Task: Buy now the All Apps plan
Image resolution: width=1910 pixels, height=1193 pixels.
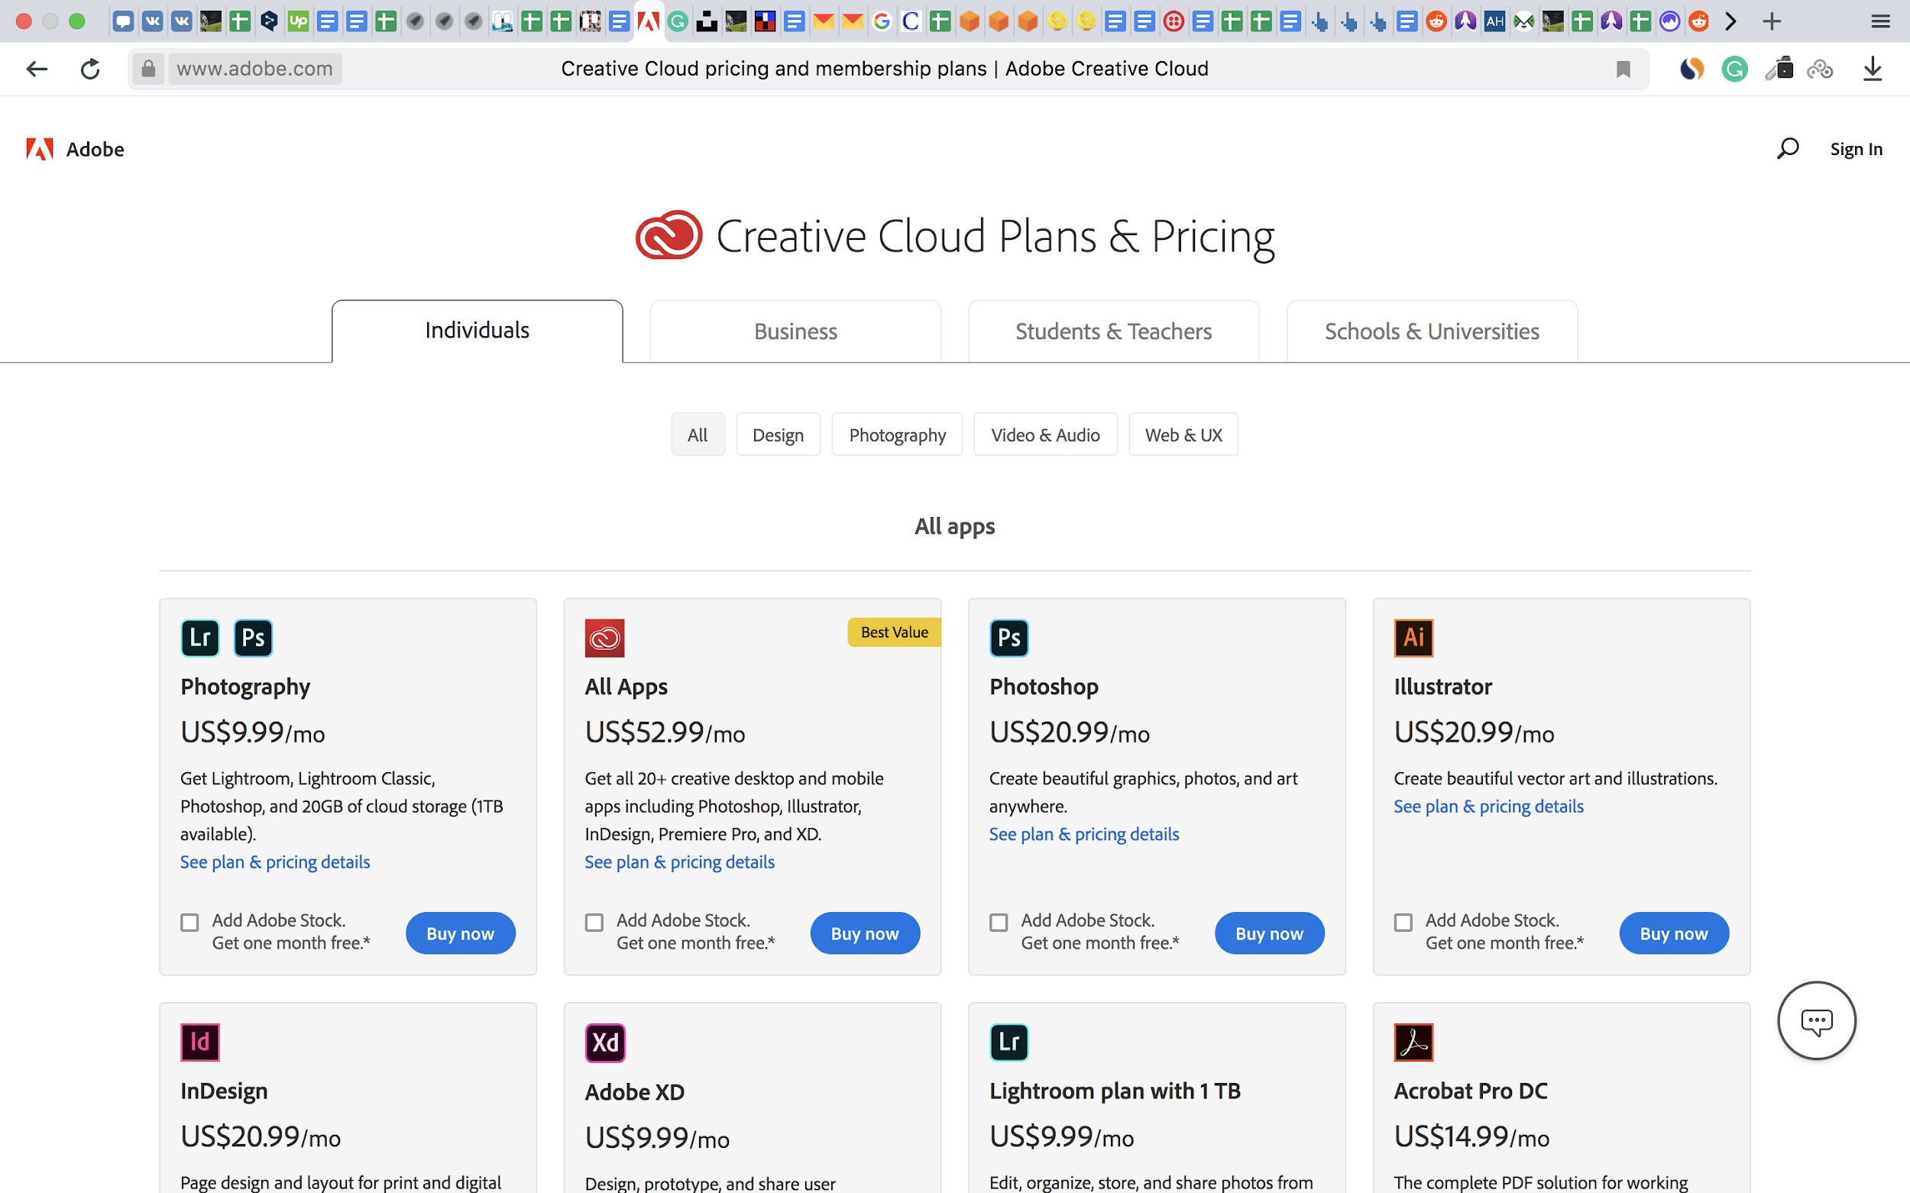Action: point(865,933)
